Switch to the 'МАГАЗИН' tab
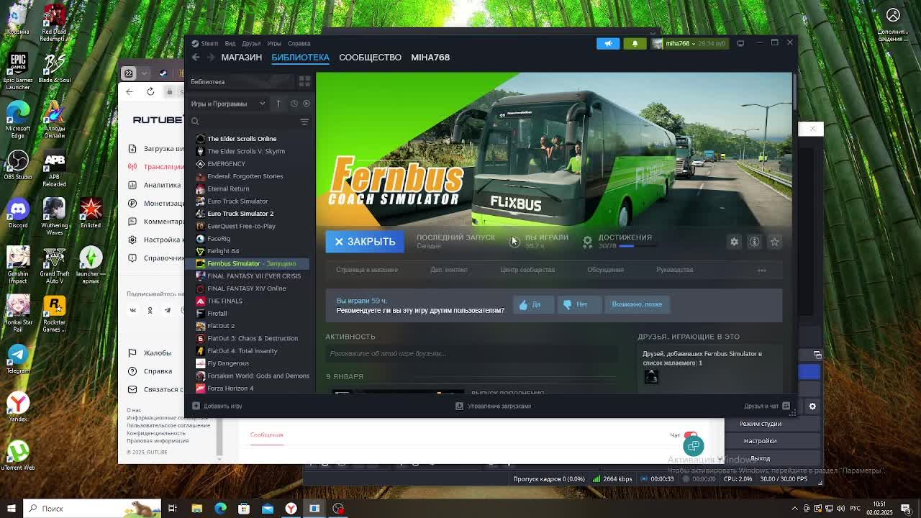 coord(242,58)
